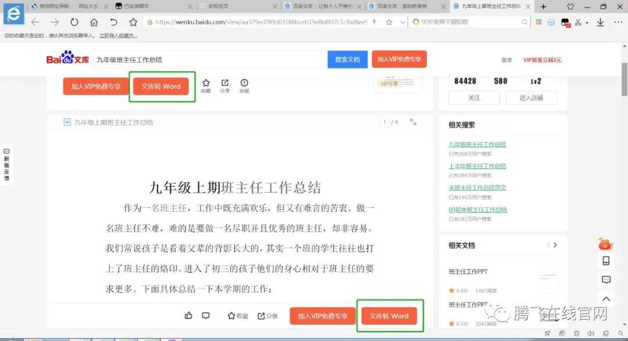The image size is (628, 341).
Task: Click the 举报 report icon
Action: point(244,83)
